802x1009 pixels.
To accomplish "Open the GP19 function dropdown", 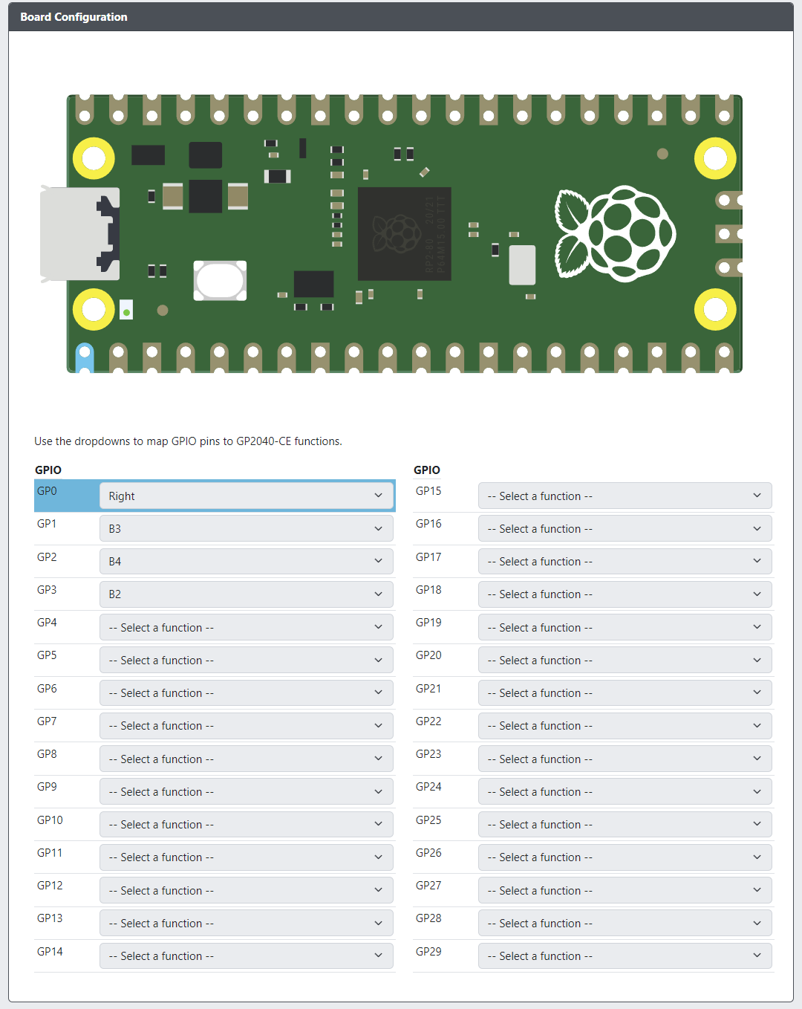I will (x=625, y=627).
